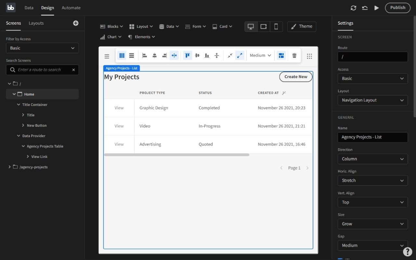This screenshot has height=260, width=416.
Task: Open the Layouts tab in the sidebar
Action: point(36,23)
